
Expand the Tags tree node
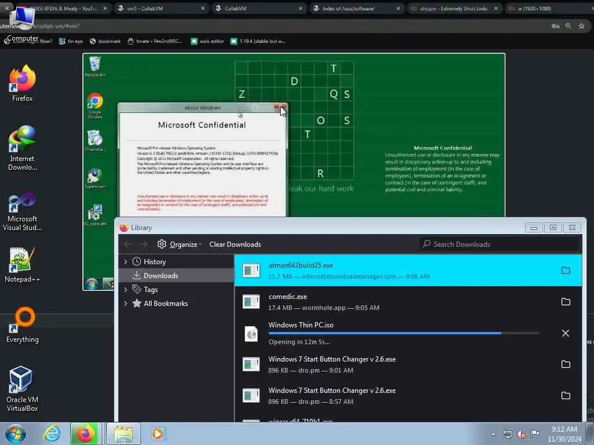coord(125,290)
